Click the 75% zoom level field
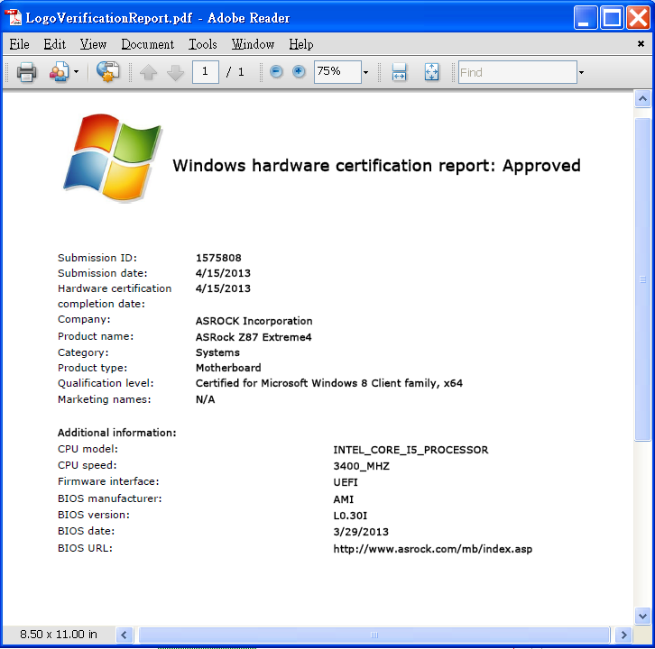 point(337,72)
